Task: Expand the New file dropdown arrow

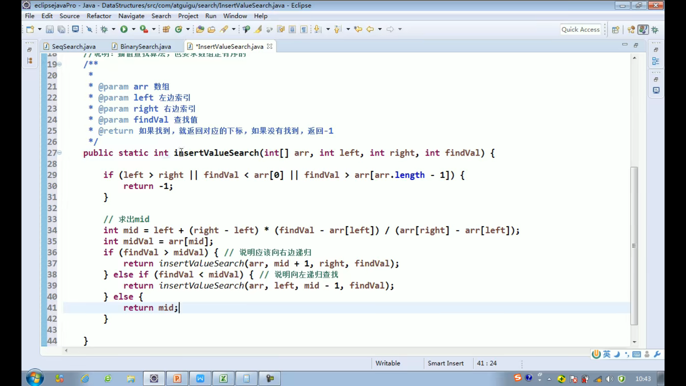Action: coord(40,29)
